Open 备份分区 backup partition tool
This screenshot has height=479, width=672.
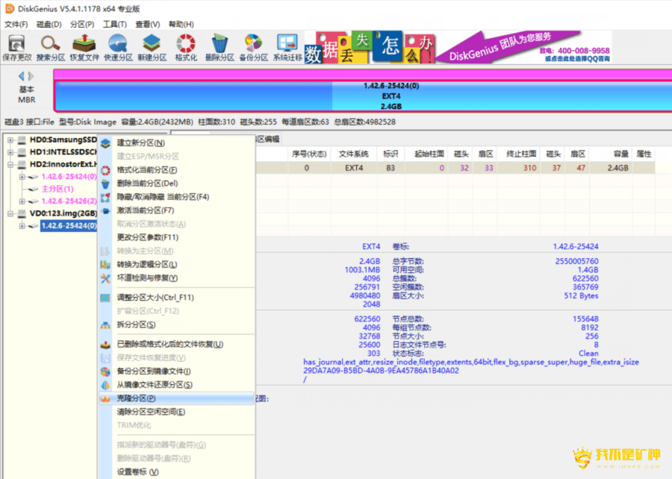(253, 48)
